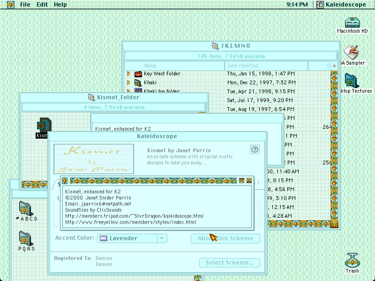
Task: Click the close box of the Kismet info window
Action: click(65, 181)
